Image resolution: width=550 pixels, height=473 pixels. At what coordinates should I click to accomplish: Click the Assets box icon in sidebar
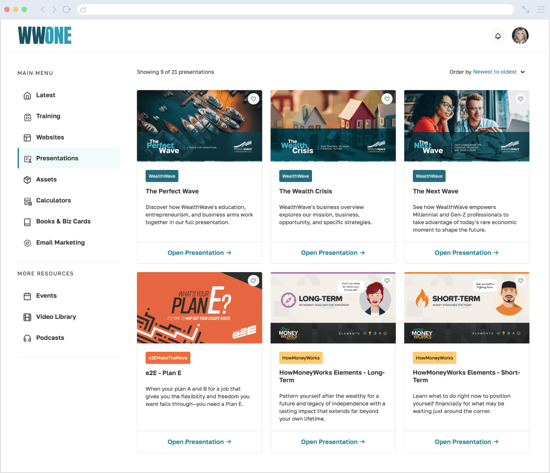[x=27, y=179]
